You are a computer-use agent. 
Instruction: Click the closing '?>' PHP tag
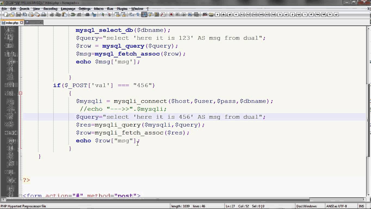coord(26,180)
